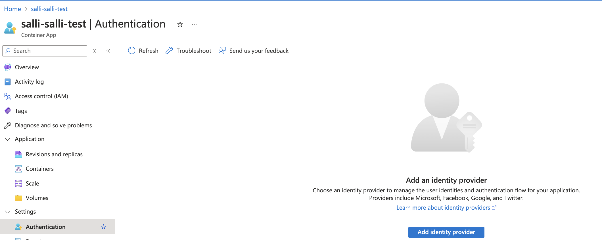Click the Containers icon
Image resolution: width=602 pixels, height=240 pixels.
click(x=18, y=169)
